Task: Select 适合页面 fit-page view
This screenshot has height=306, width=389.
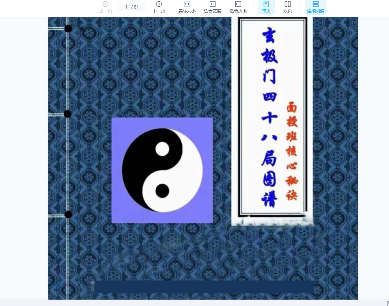Action: click(x=238, y=7)
